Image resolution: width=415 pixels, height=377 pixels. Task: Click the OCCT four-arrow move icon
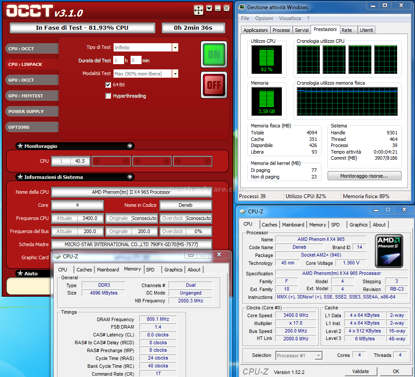(198, 10)
